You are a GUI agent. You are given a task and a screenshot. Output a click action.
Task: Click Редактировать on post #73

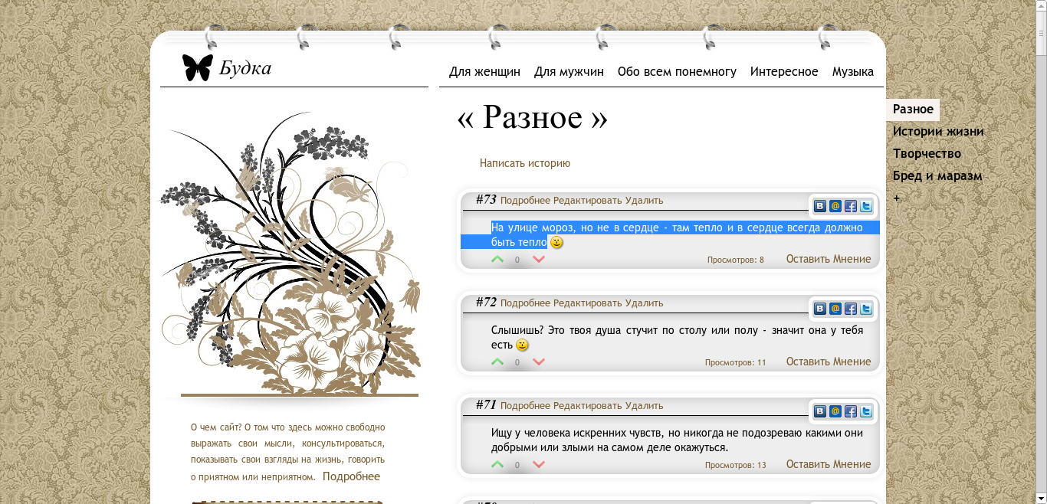click(x=588, y=201)
